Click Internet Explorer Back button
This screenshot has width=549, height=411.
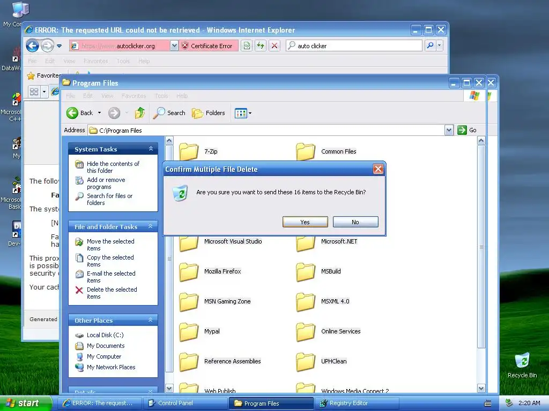(32, 45)
